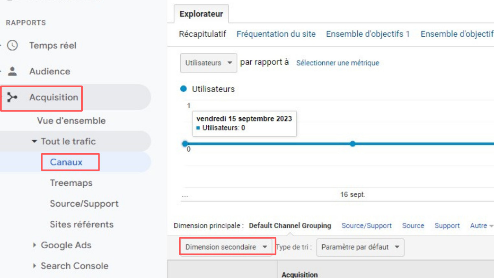The height and width of the screenshot is (278, 494).
Task: Expand the Search Console section
Action: click(35, 266)
